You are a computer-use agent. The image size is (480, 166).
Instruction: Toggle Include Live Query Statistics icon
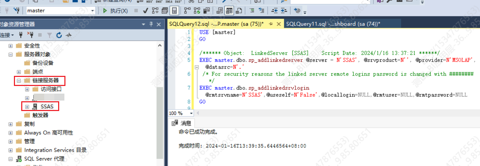pos(197,10)
